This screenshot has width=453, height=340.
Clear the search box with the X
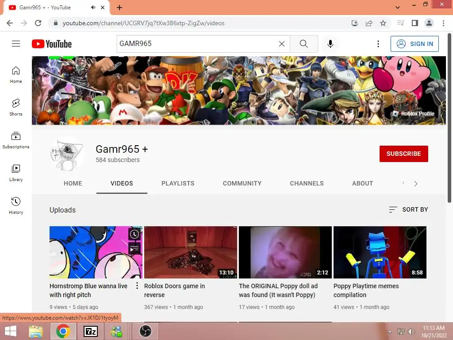tap(282, 44)
